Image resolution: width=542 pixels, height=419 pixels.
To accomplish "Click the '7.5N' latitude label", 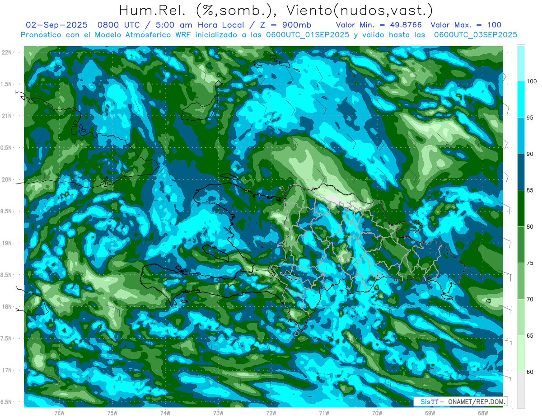I will (6, 339).
